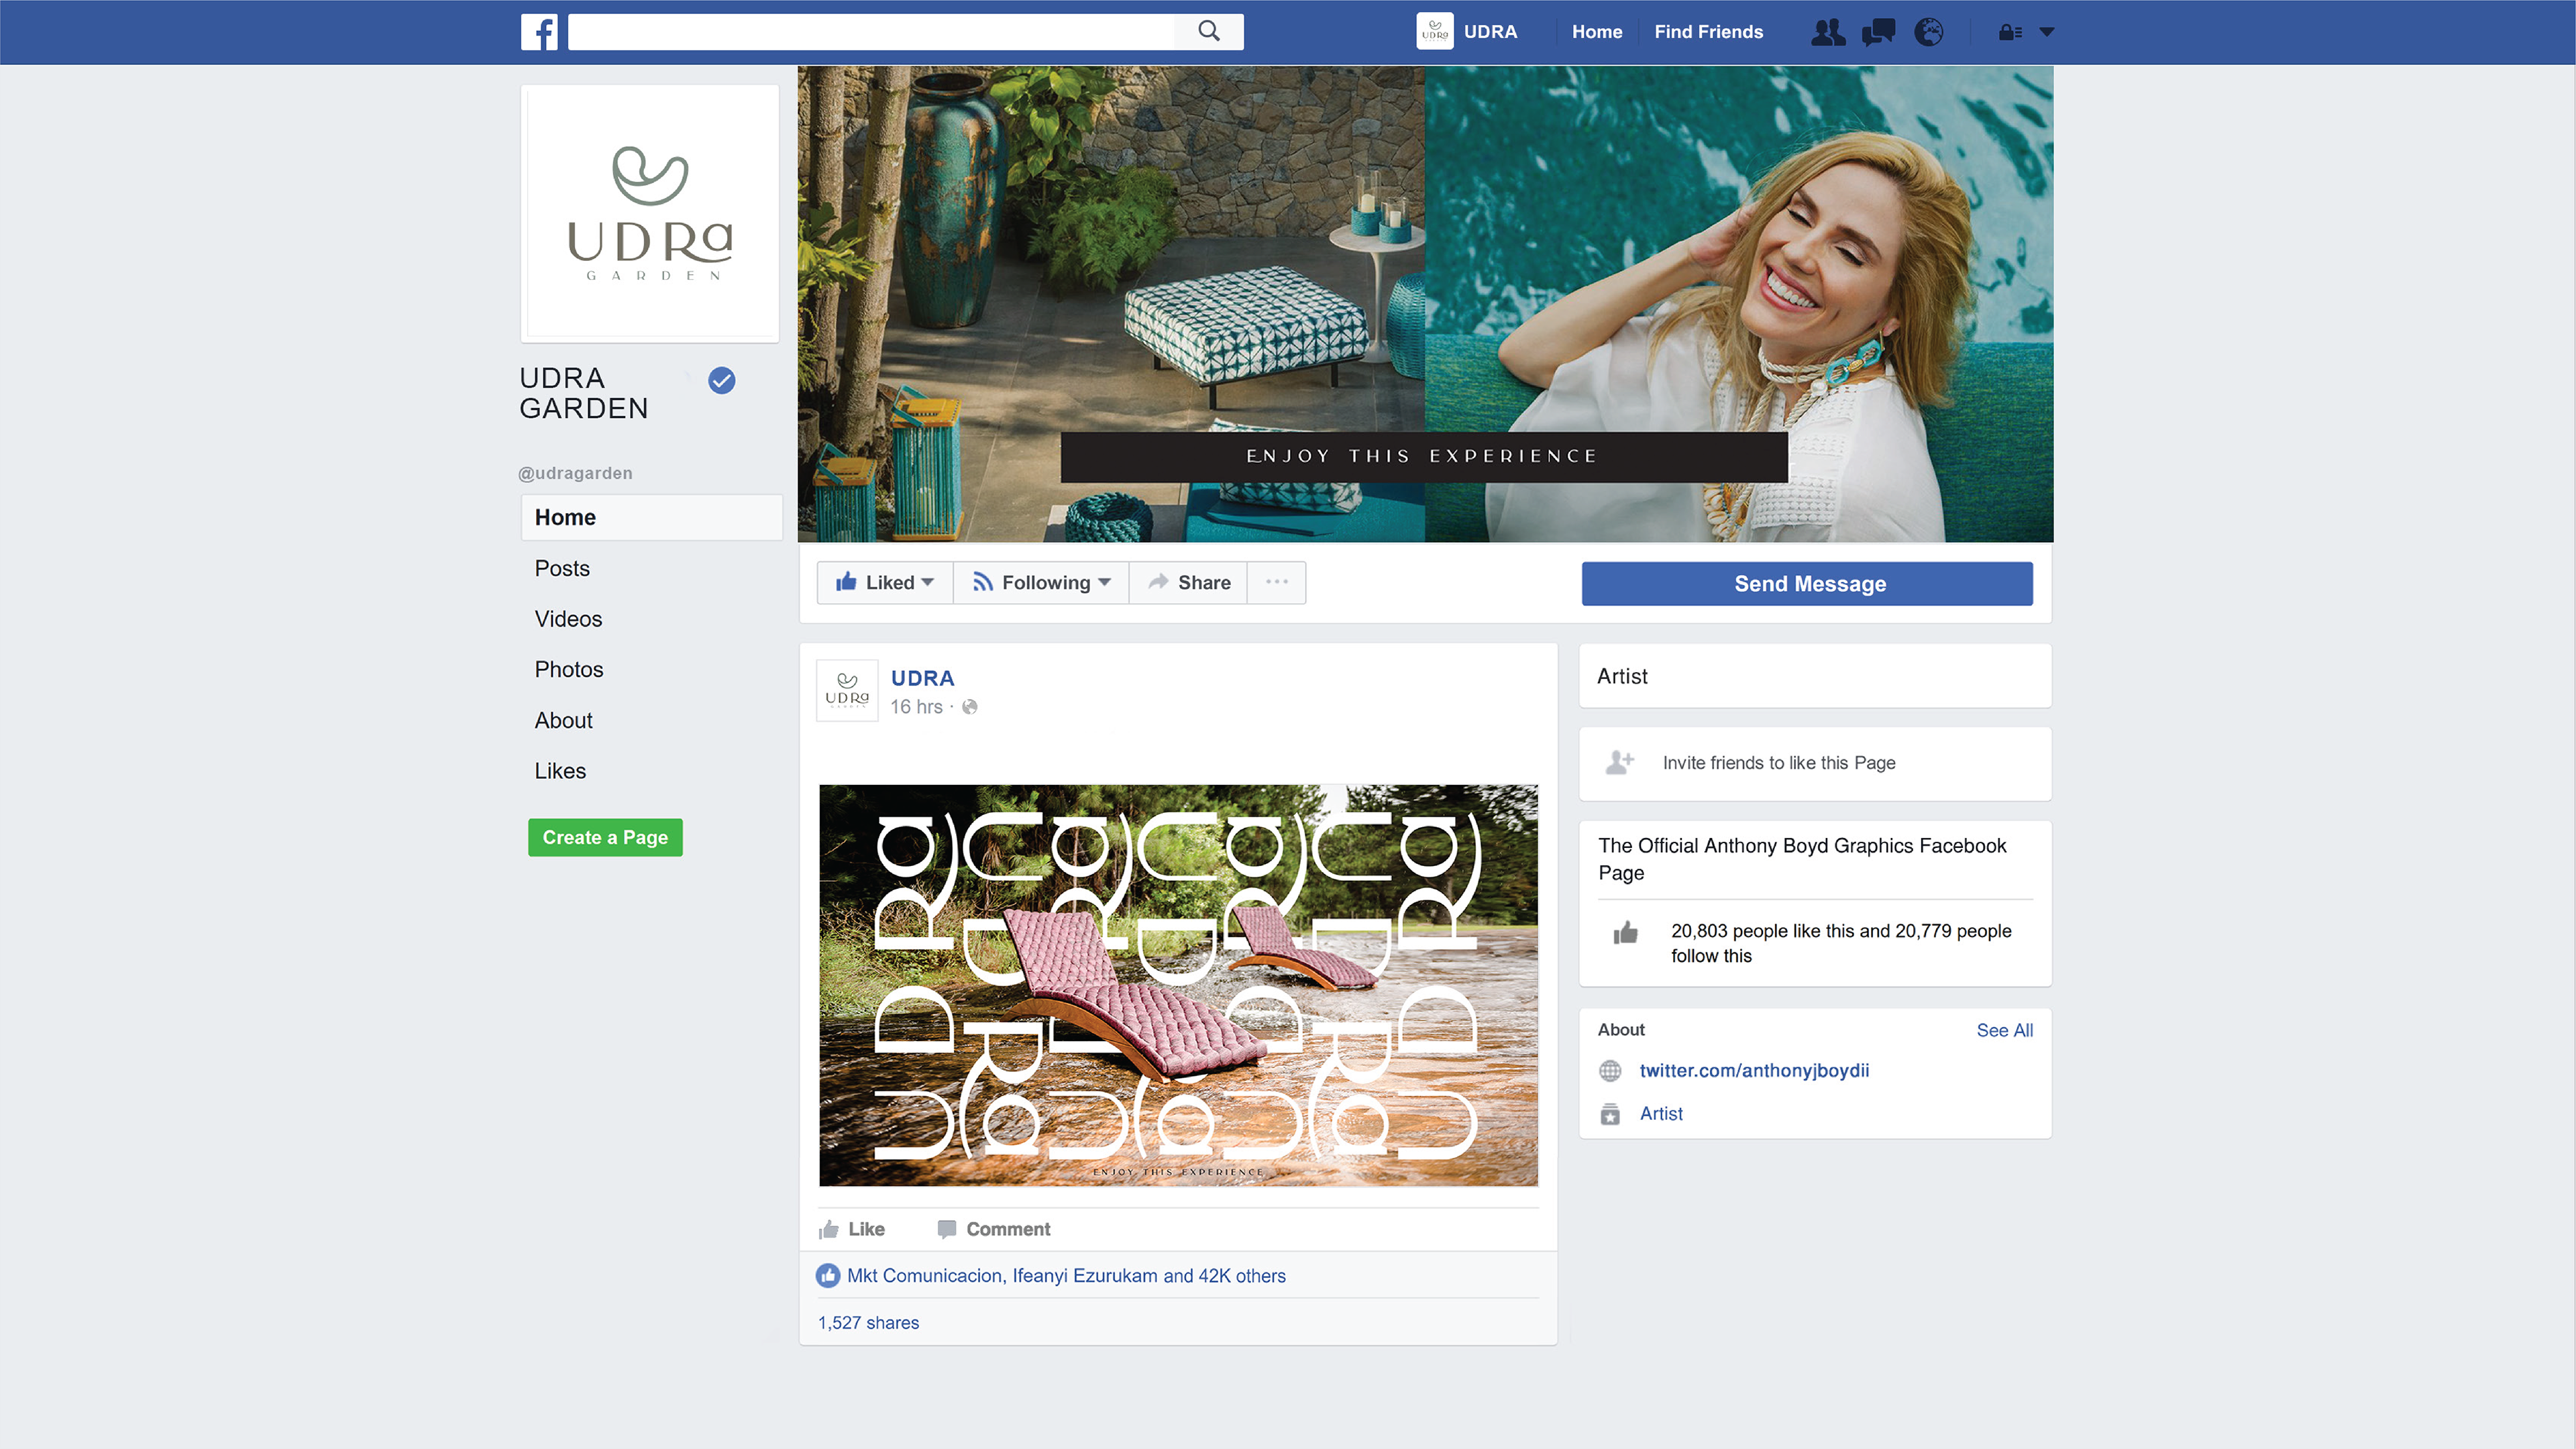Screen dimensions: 2576x1449
Task: Click the post's public audience globe icon
Action: (969, 707)
